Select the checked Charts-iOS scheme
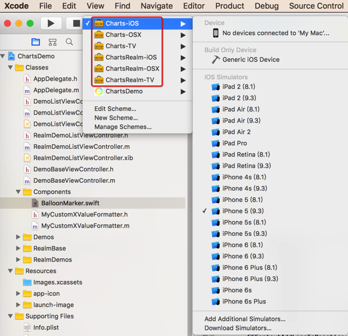Image resolution: width=348 pixels, height=336 pixels. 137,24
